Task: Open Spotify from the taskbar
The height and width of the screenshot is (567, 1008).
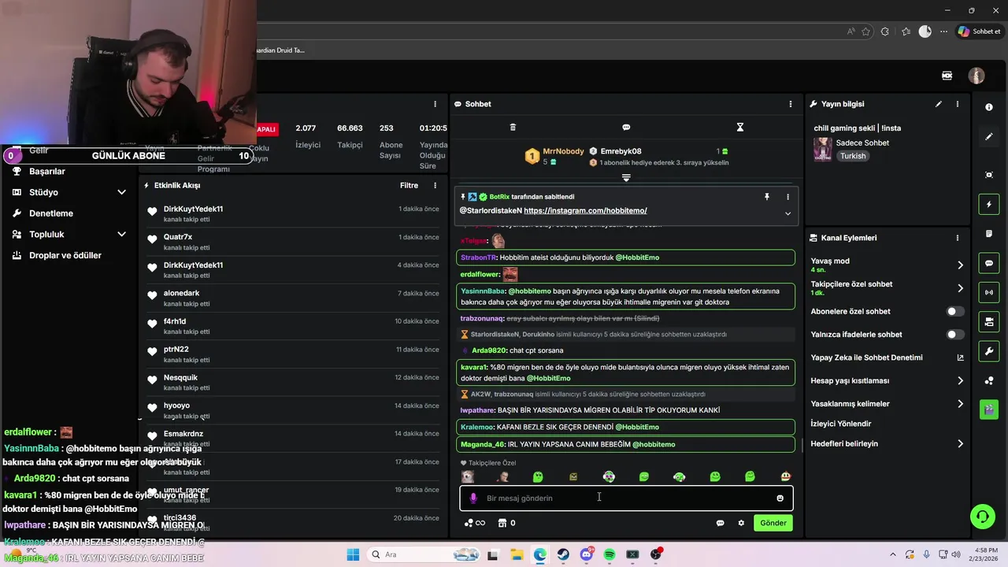Action: tap(610, 554)
